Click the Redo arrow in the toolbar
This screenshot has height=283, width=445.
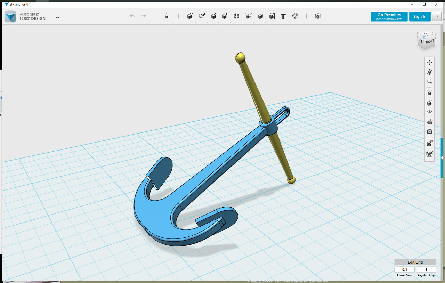pyautogui.click(x=143, y=16)
